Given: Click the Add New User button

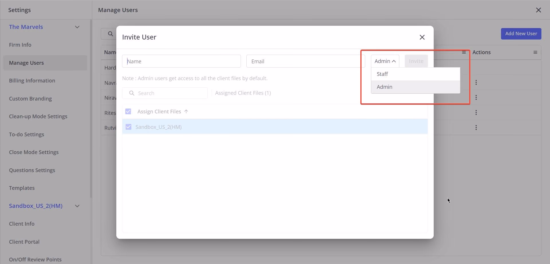Looking at the screenshot, I should (x=521, y=34).
